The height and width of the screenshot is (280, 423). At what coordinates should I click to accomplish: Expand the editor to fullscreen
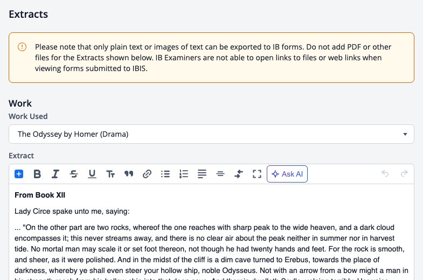257,174
